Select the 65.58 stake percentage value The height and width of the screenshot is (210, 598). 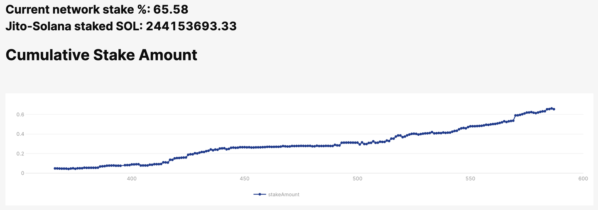pyautogui.click(x=171, y=8)
